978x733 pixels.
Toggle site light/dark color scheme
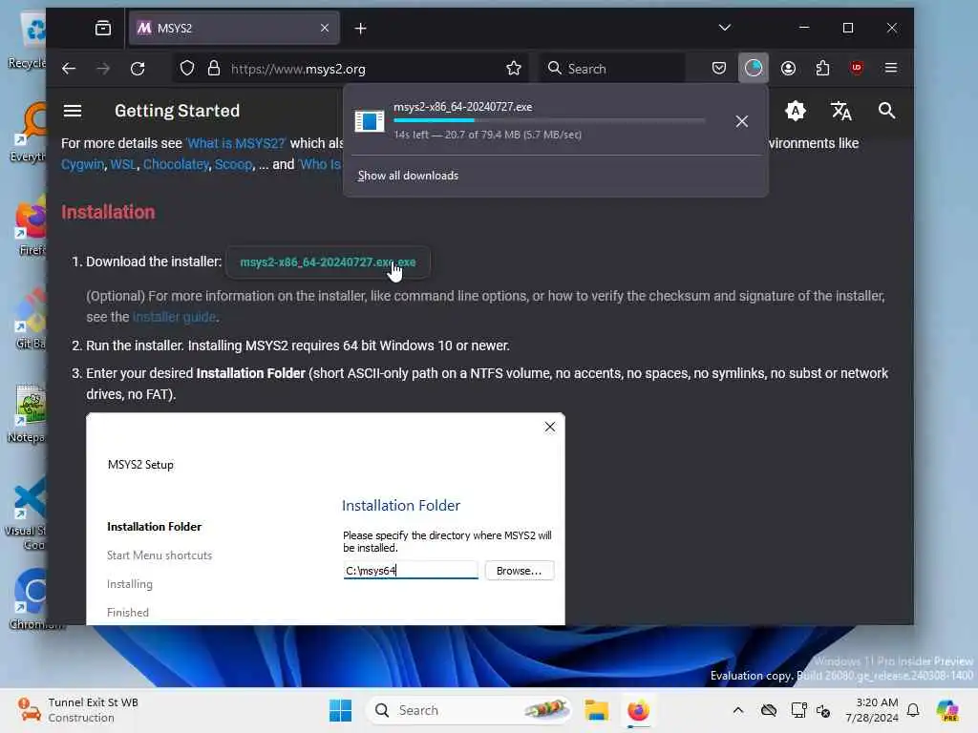tap(796, 111)
